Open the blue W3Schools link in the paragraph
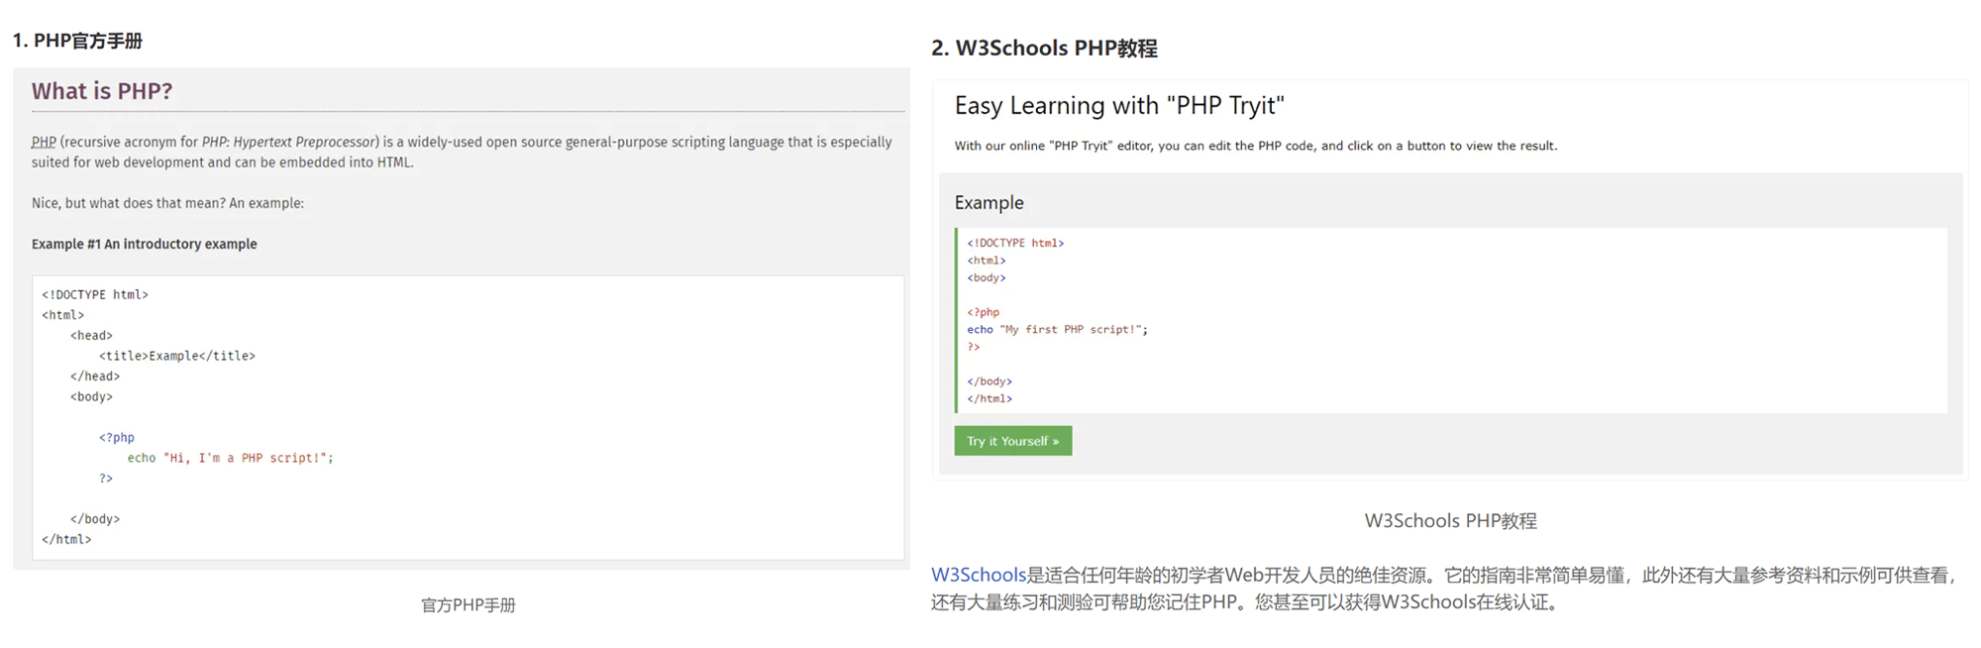 (x=978, y=575)
